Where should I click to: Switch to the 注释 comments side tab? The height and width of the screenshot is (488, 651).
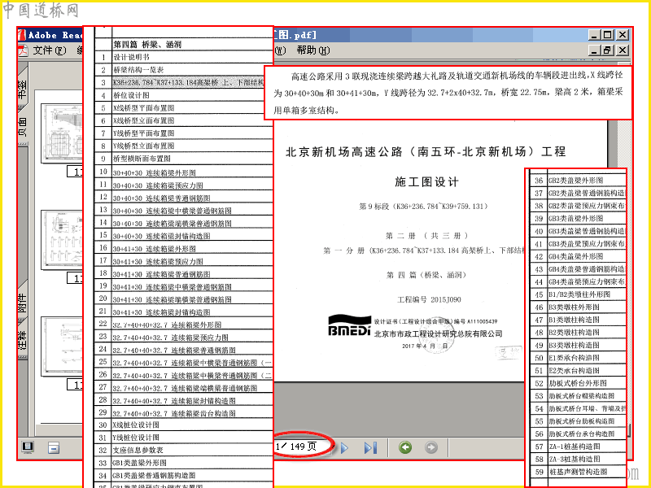pyautogui.click(x=23, y=340)
